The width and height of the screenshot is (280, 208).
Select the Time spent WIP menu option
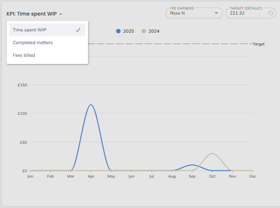[x=30, y=30]
